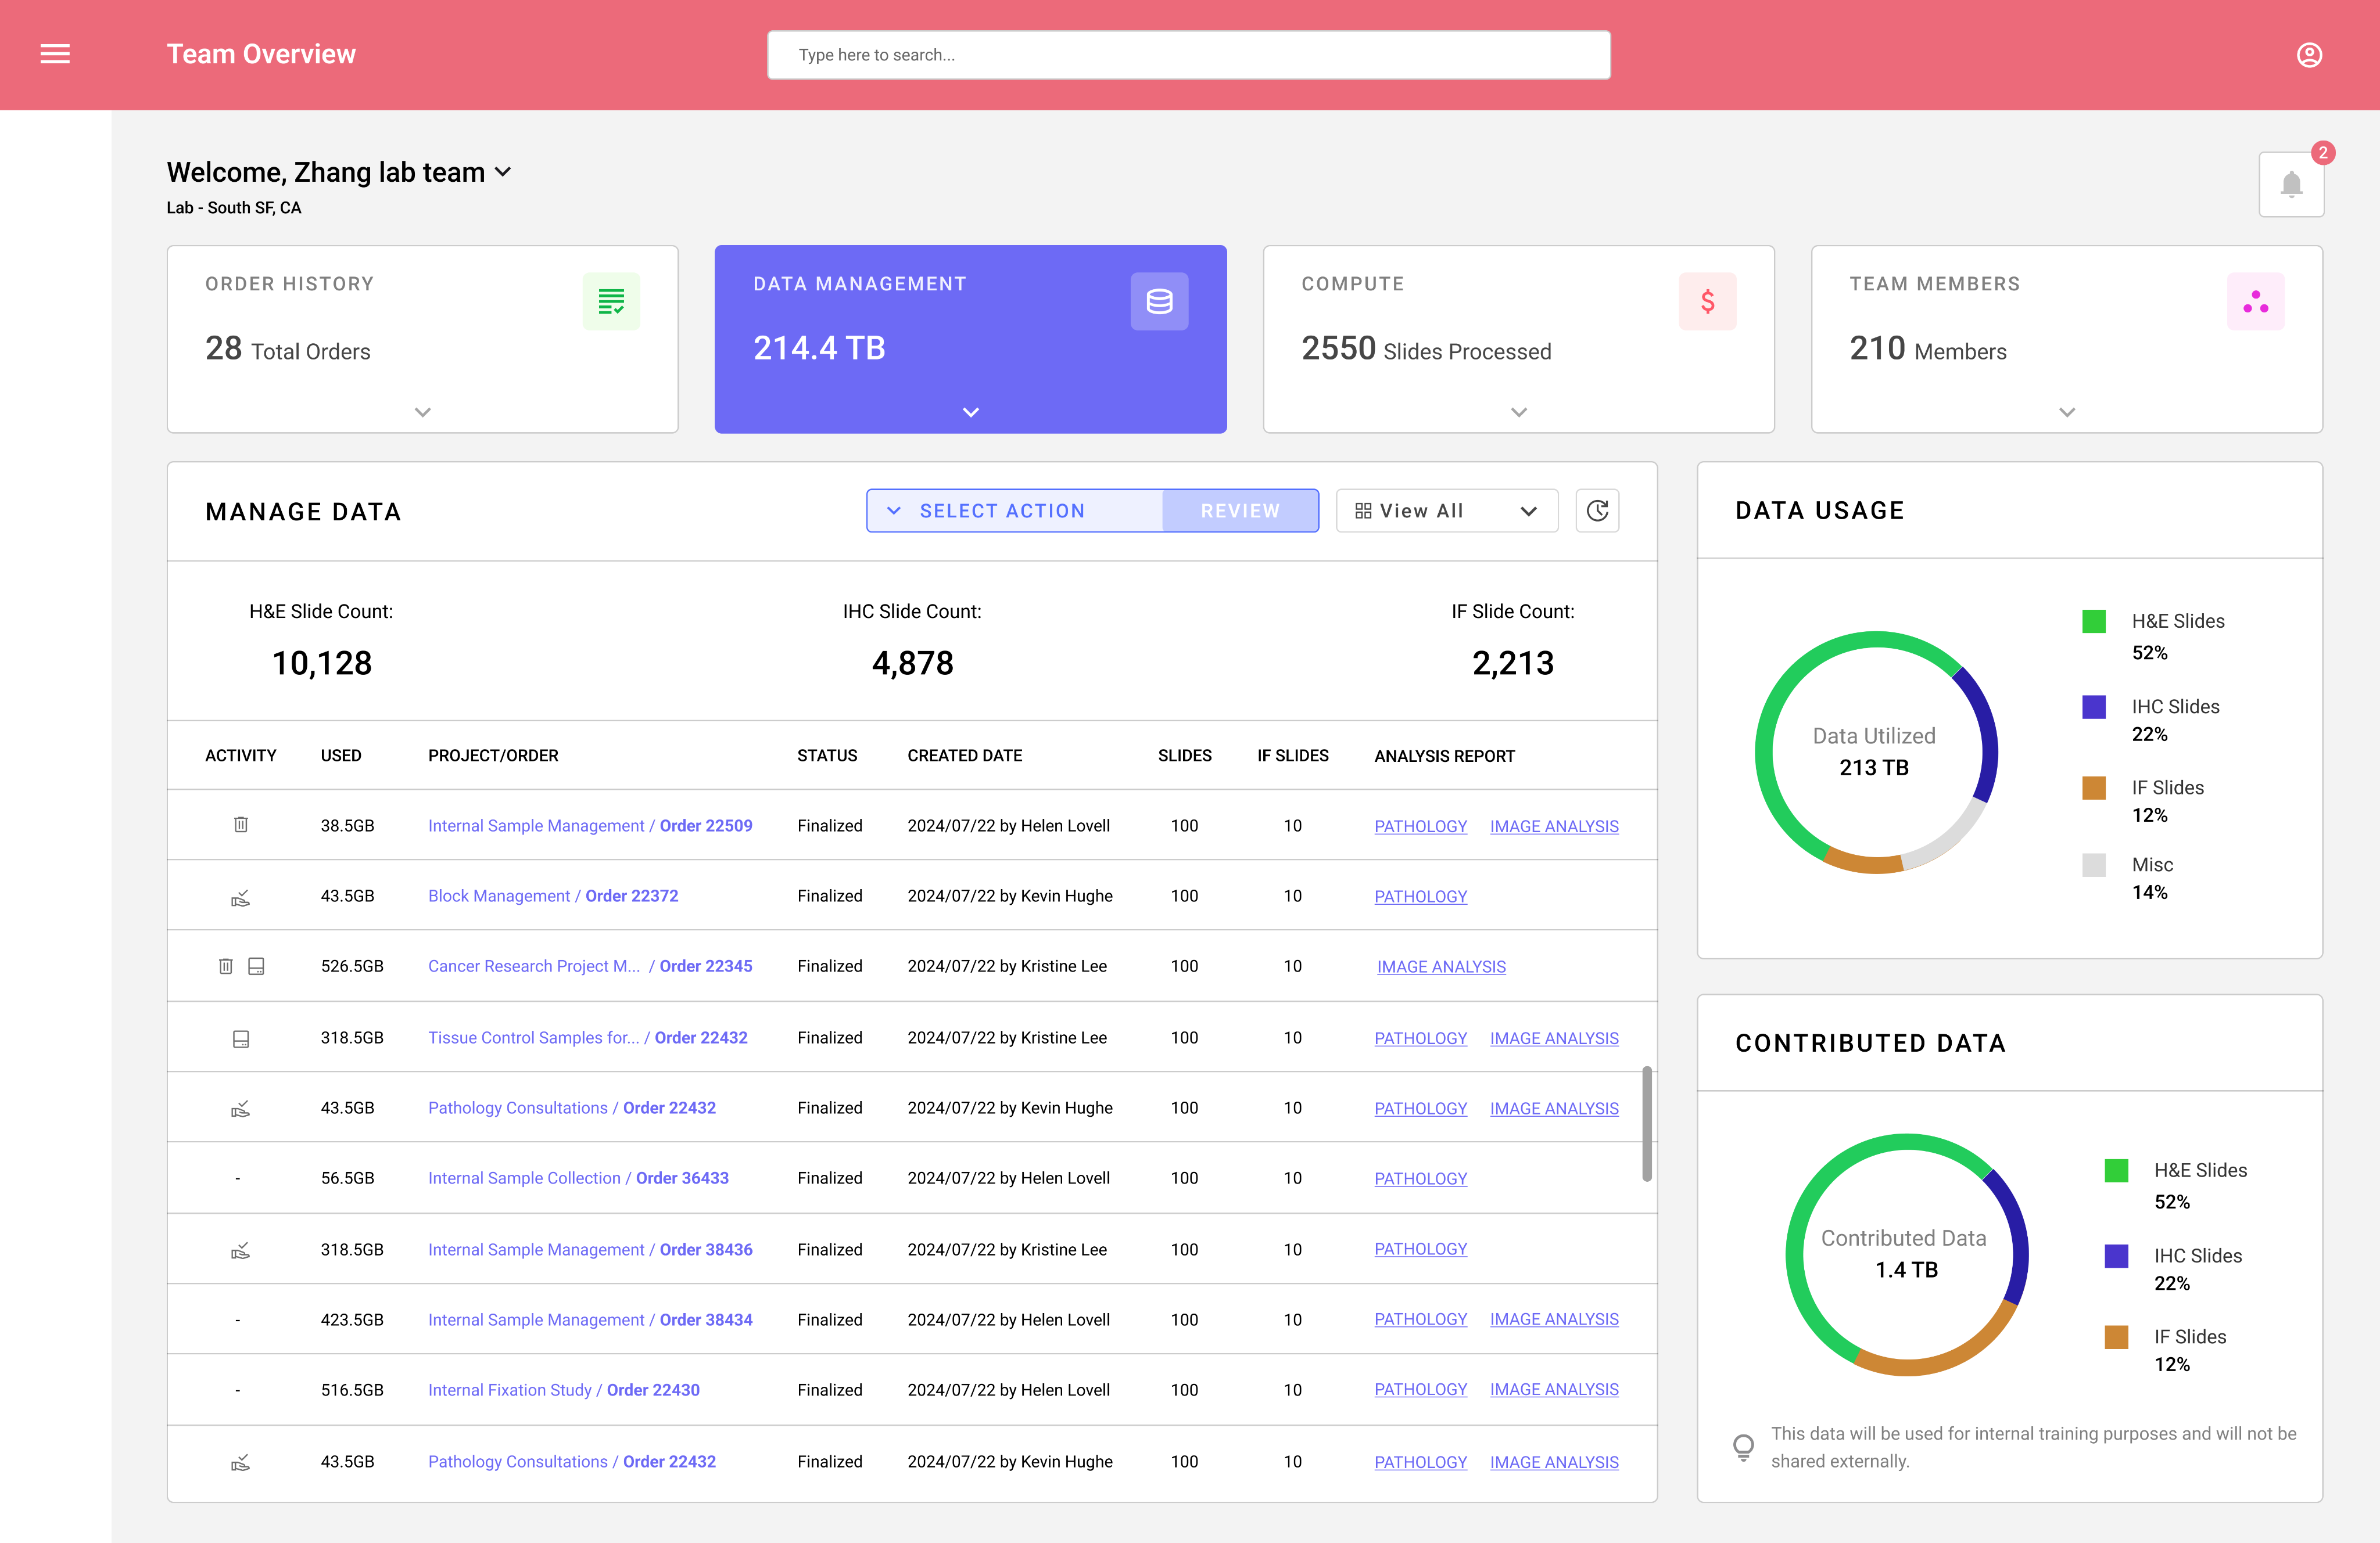This screenshot has width=2380, height=1543.
Task: Open the hamburger menu
Action: (55, 54)
